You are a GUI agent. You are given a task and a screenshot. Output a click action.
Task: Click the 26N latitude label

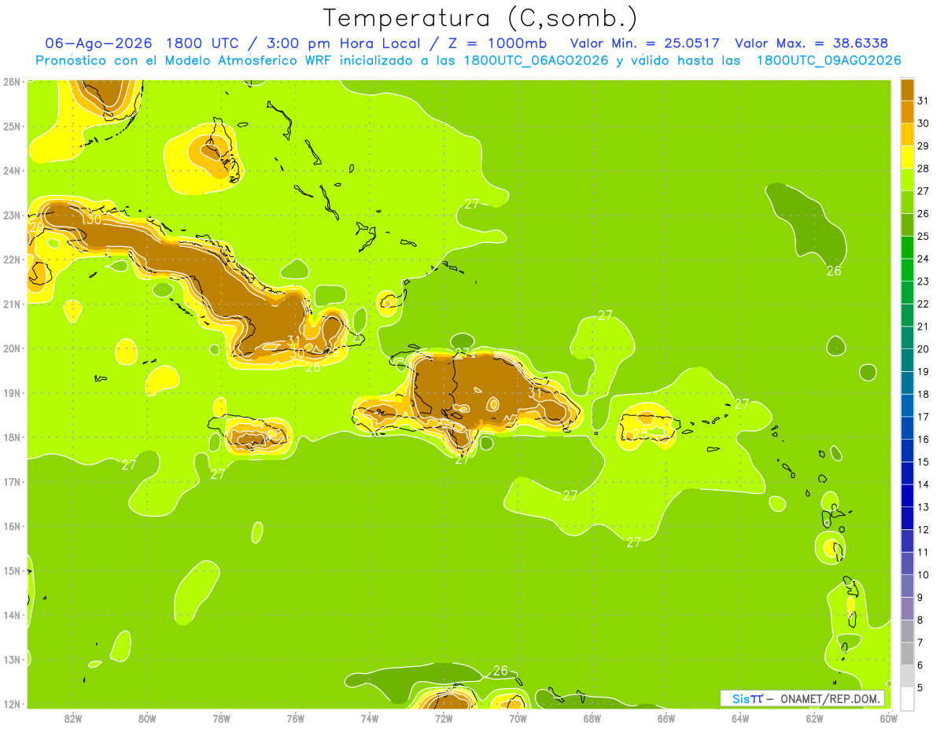pyautogui.click(x=11, y=82)
